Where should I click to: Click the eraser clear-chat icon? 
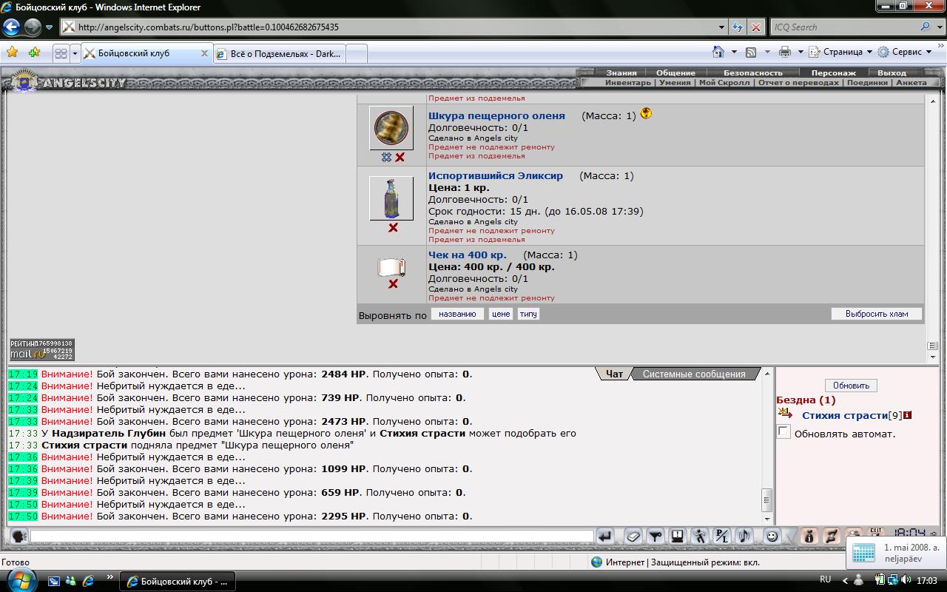pyautogui.click(x=633, y=536)
